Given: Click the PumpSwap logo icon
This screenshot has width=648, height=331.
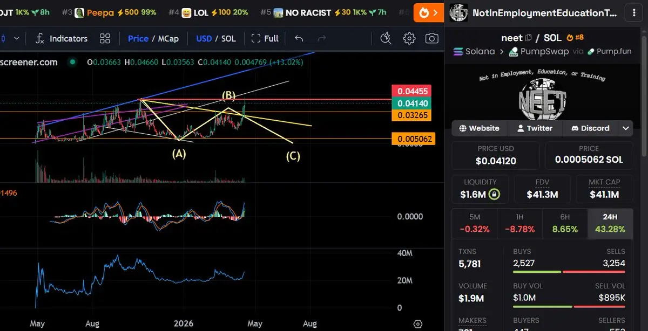Looking at the screenshot, I should pos(512,52).
